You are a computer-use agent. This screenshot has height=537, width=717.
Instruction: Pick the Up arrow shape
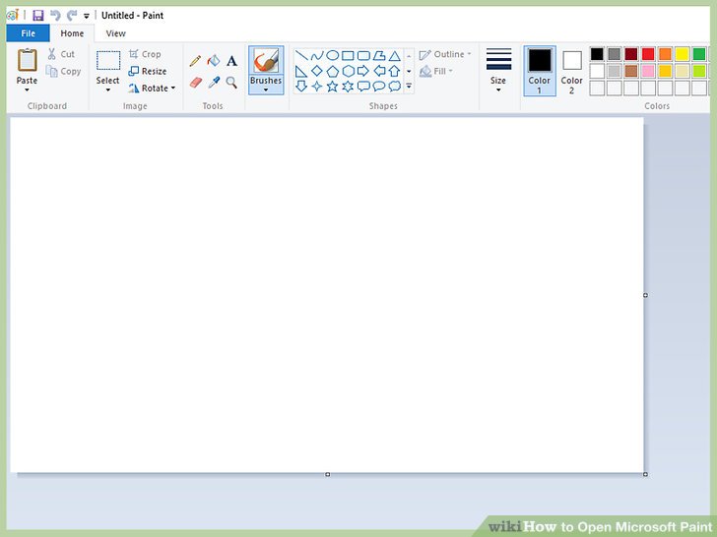(x=395, y=71)
